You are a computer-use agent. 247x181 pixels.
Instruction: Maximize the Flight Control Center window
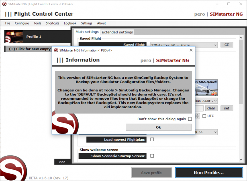[229, 4]
